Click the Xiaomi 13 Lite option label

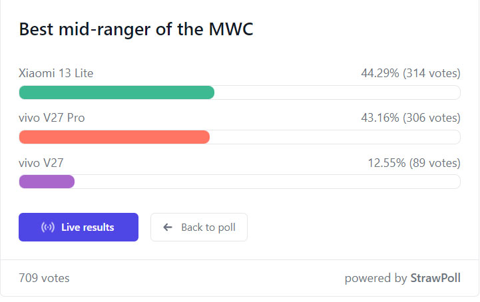(x=56, y=73)
